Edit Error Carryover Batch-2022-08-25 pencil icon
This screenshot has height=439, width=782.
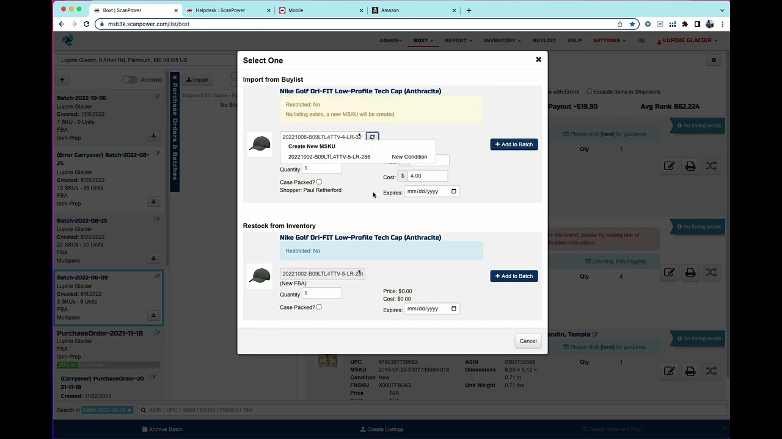[157, 154]
